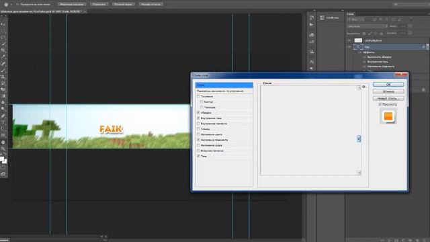Select the Lasso tool
This screenshot has height=242, width=430.
pyautogui.click(x=3, y=37)
